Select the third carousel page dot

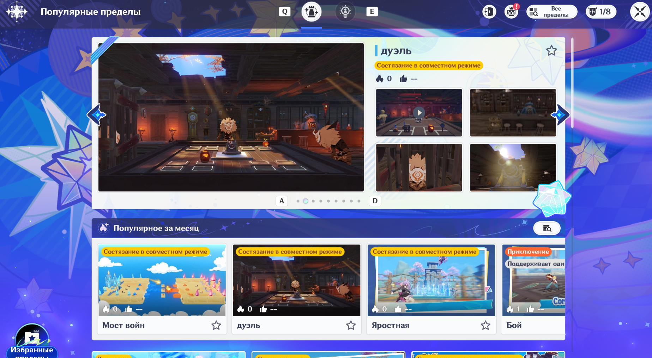(x=313, y=201)
